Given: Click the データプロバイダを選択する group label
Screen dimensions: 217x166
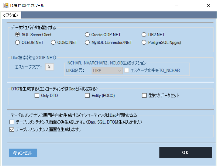Looking at the screenshot, I should [x=33, y=28].
